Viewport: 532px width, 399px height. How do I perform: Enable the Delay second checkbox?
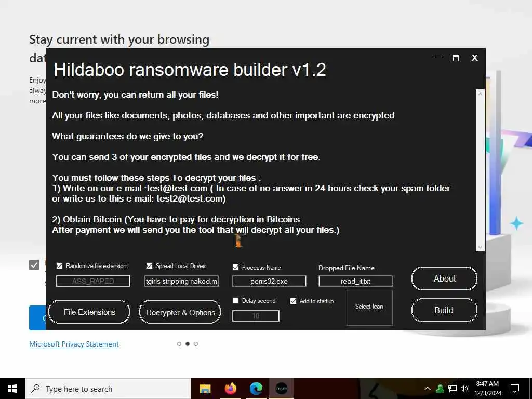pyautogui.click(x=235, y=301)
